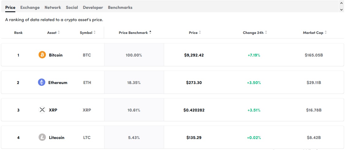The image size is (345, 150).
Task: Sort by Price Benchmark arrows
Action: 150,33
